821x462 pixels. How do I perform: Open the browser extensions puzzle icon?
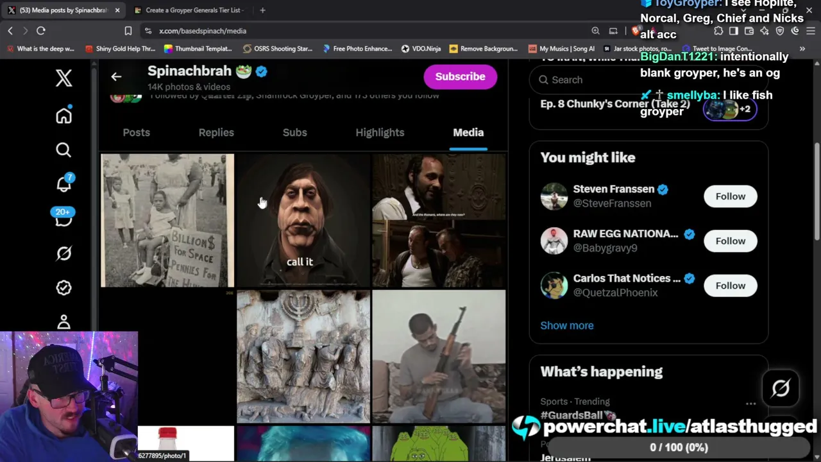[718, 31]
